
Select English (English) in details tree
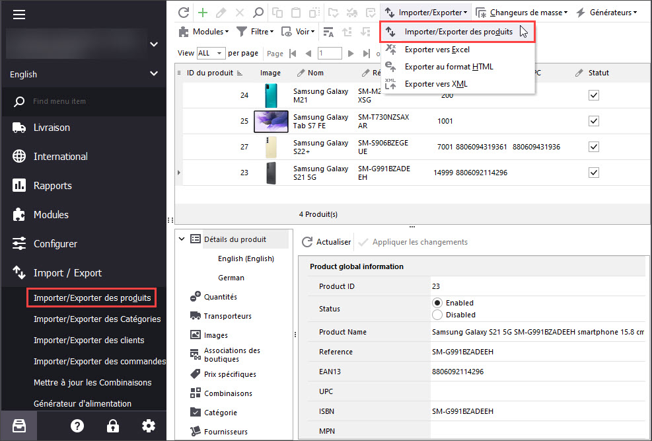click(x=246, y=259)
